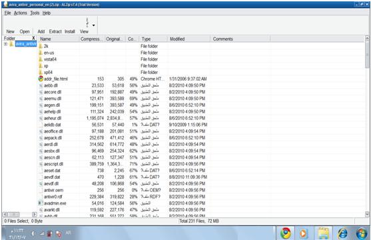Sort by the Type column header

153,39
